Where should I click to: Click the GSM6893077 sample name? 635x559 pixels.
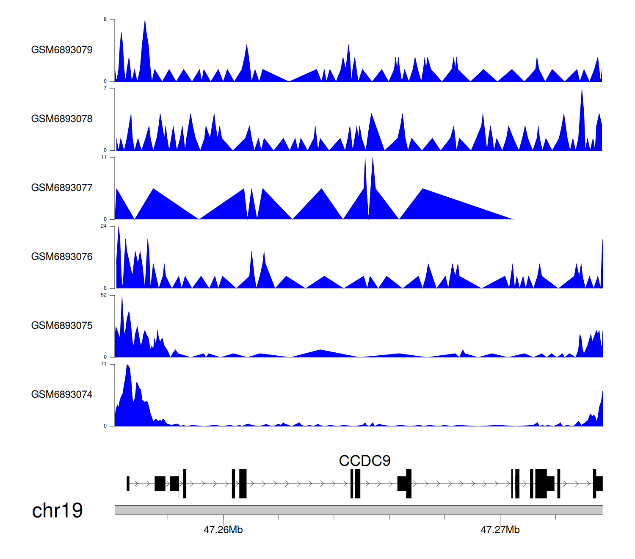(62, 188)
